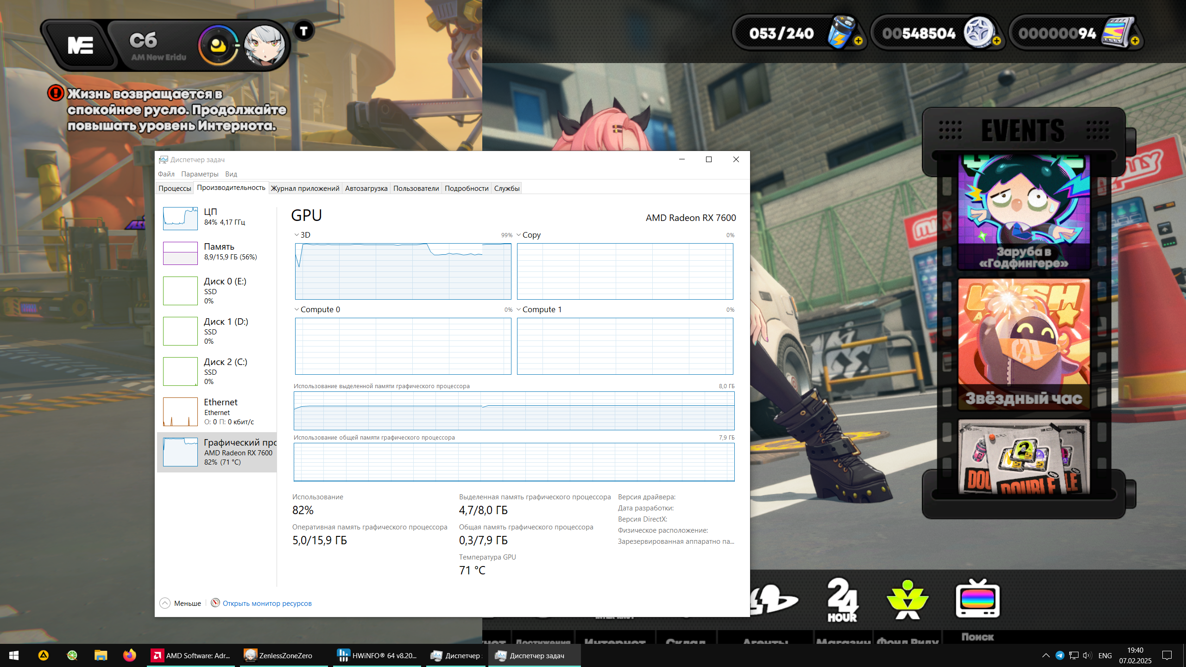This screenshot has height=667, width=1186.
Task: Click the green star figure icon
Action: click(x=908, y=599)
